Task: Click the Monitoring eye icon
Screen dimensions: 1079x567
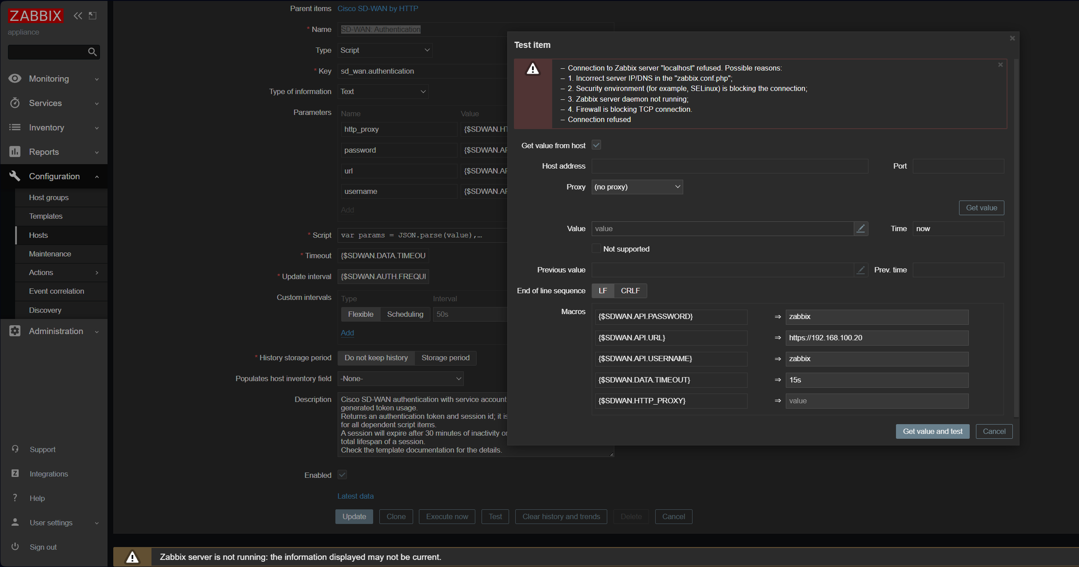Action: 15,79
